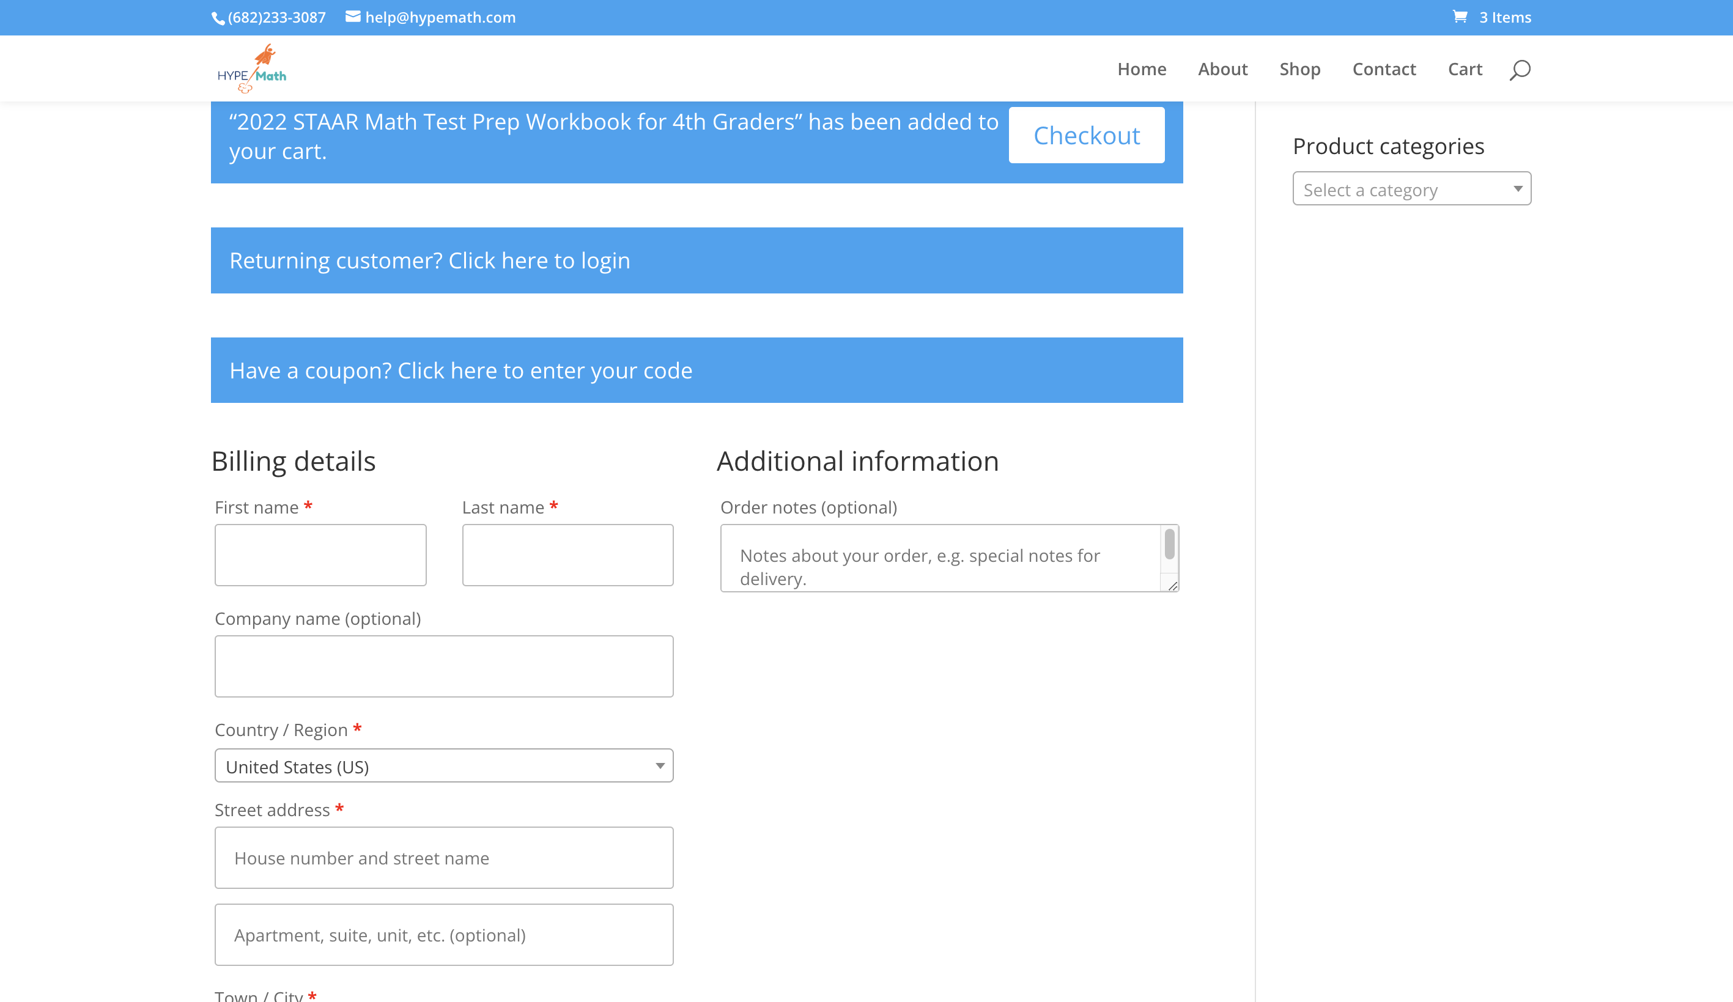
Task: Open the Select a category dropdown
Action: 1411,189
